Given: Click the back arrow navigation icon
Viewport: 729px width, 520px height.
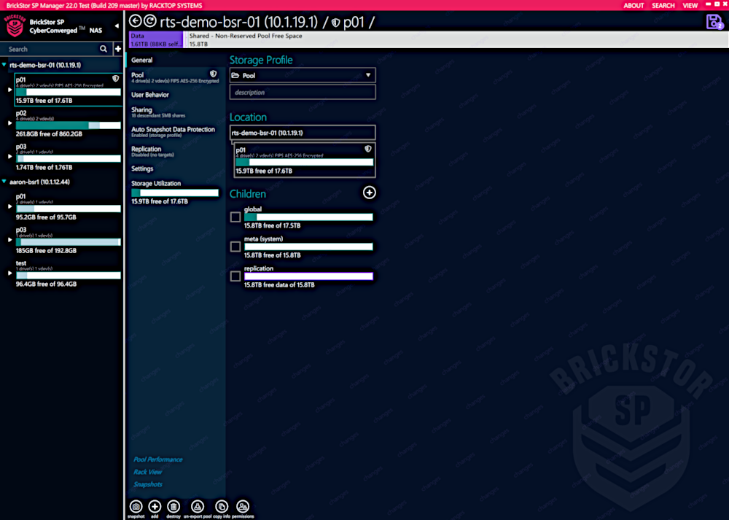Looking at the screenshot, I should point(135,22).
